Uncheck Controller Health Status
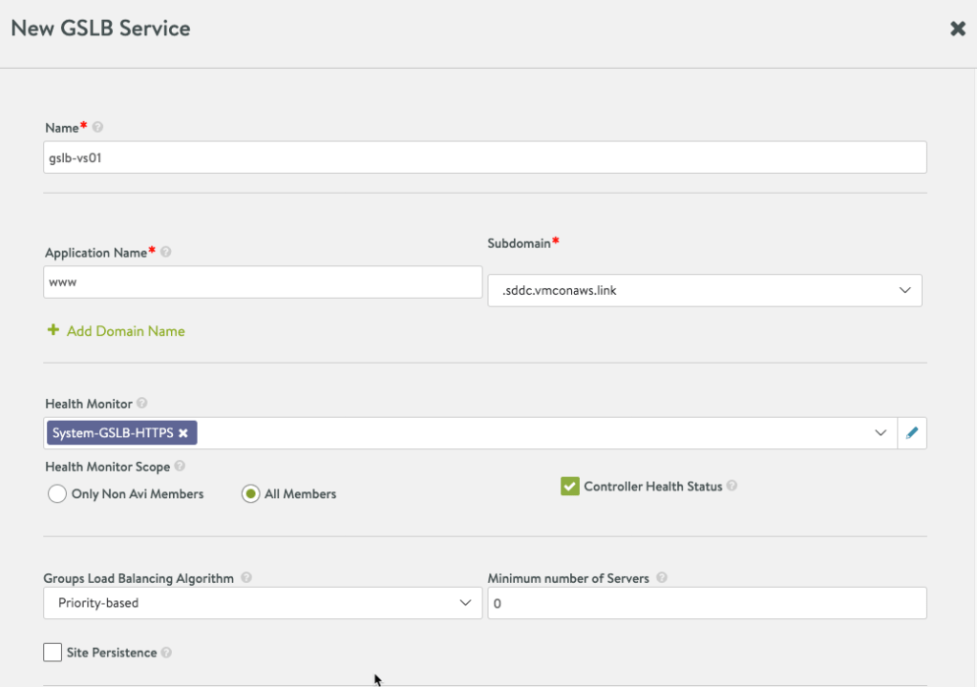Image resolution: width=977 pixels, height=687 pixels. pos(570,487)
